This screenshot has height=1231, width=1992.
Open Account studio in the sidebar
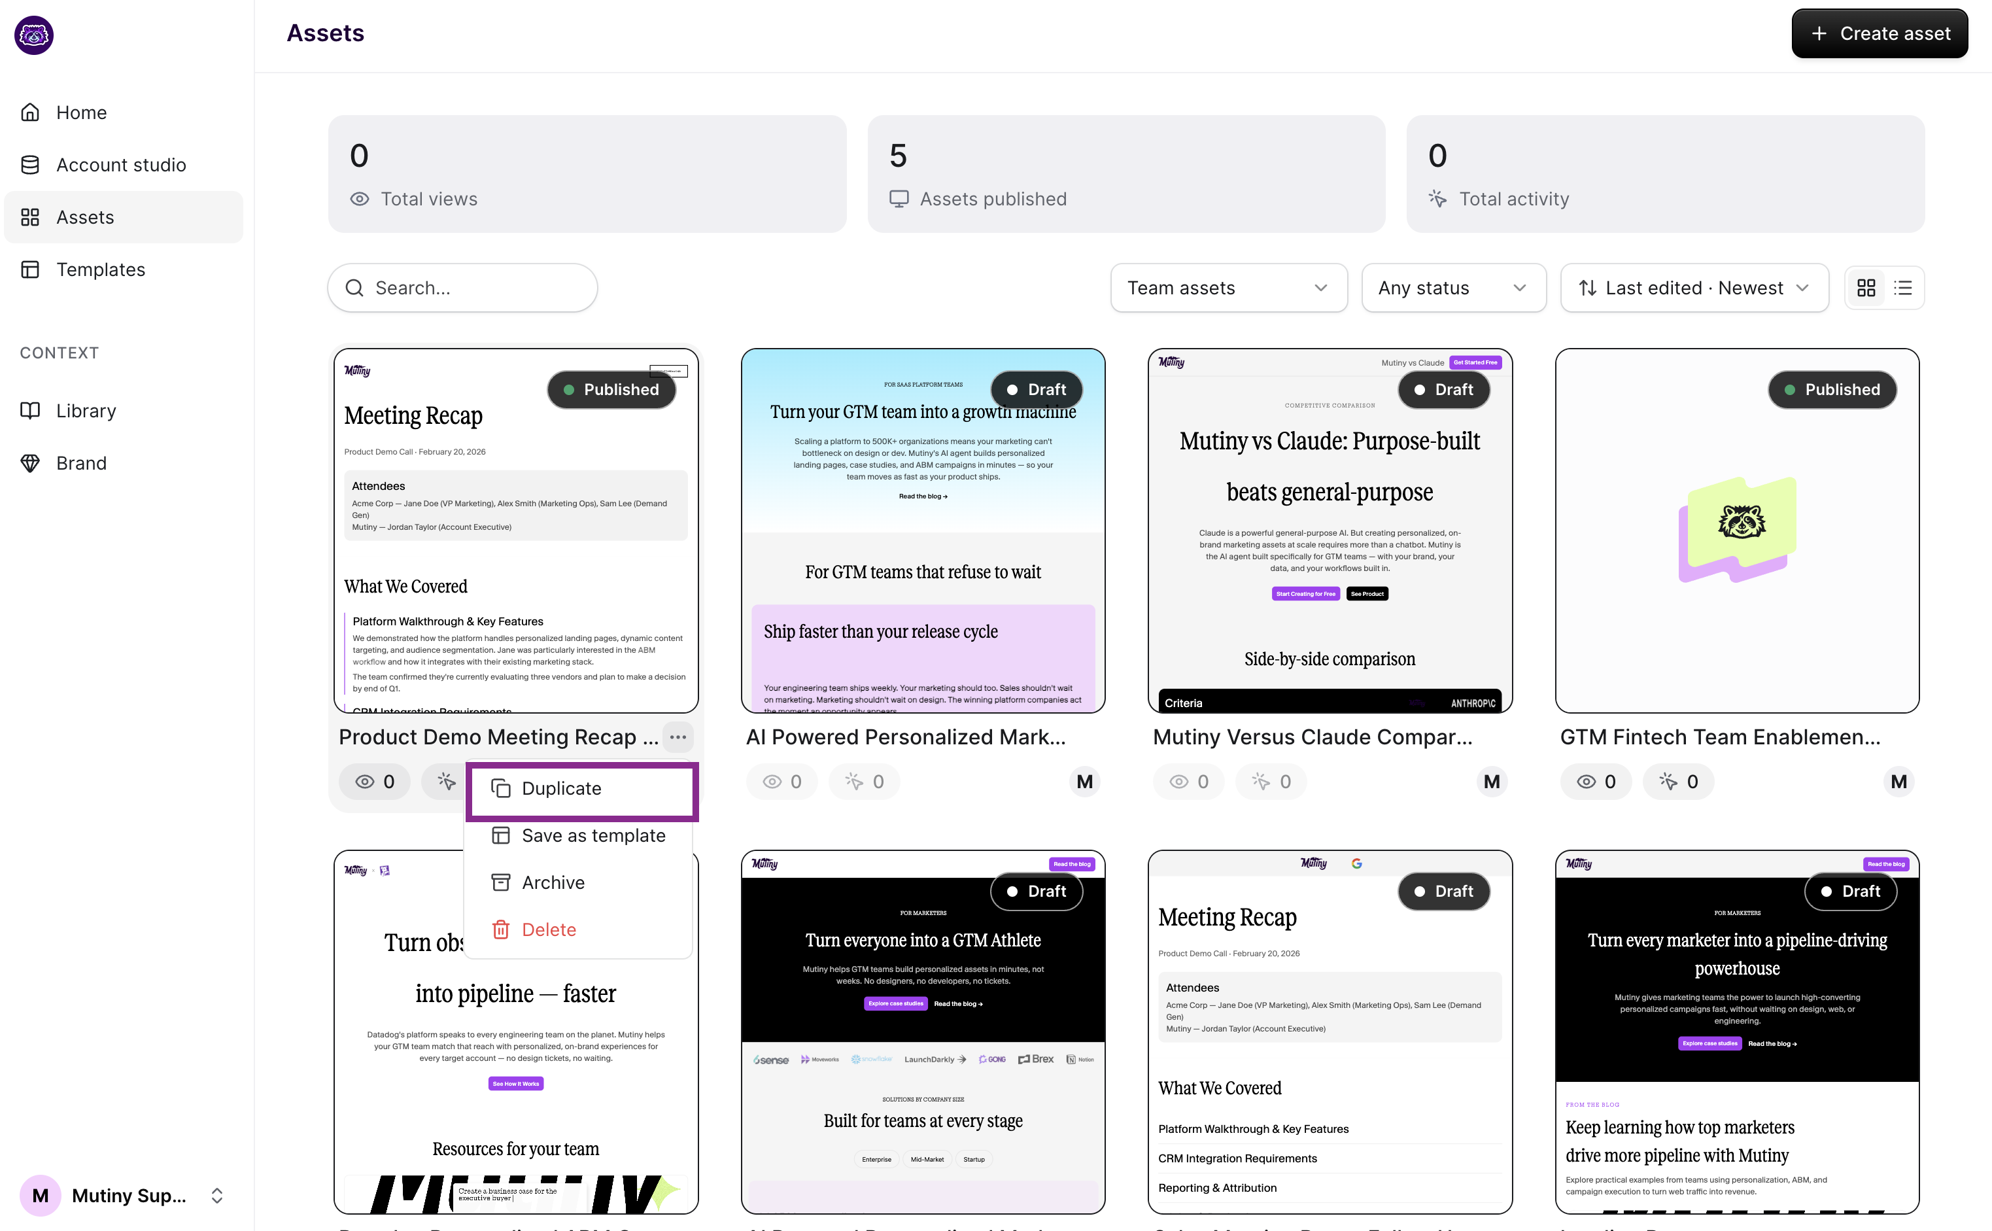click(x=123, y=164)
